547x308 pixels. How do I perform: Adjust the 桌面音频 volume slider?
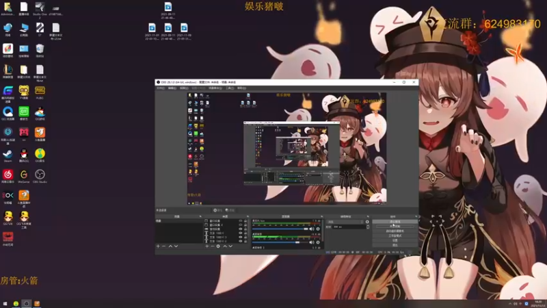click(280, 242)
